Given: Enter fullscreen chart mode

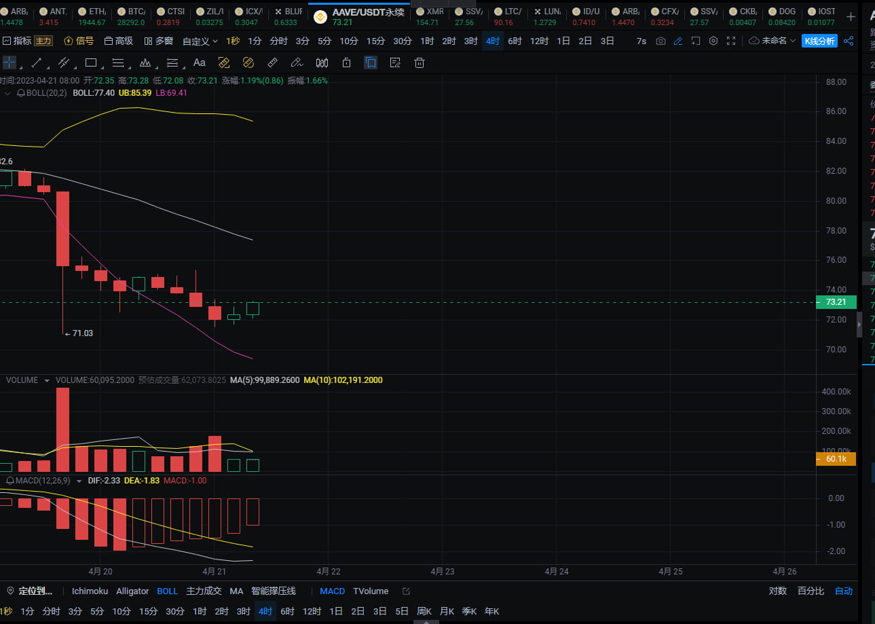Looking at the screenshot, I should pos(731,41).
